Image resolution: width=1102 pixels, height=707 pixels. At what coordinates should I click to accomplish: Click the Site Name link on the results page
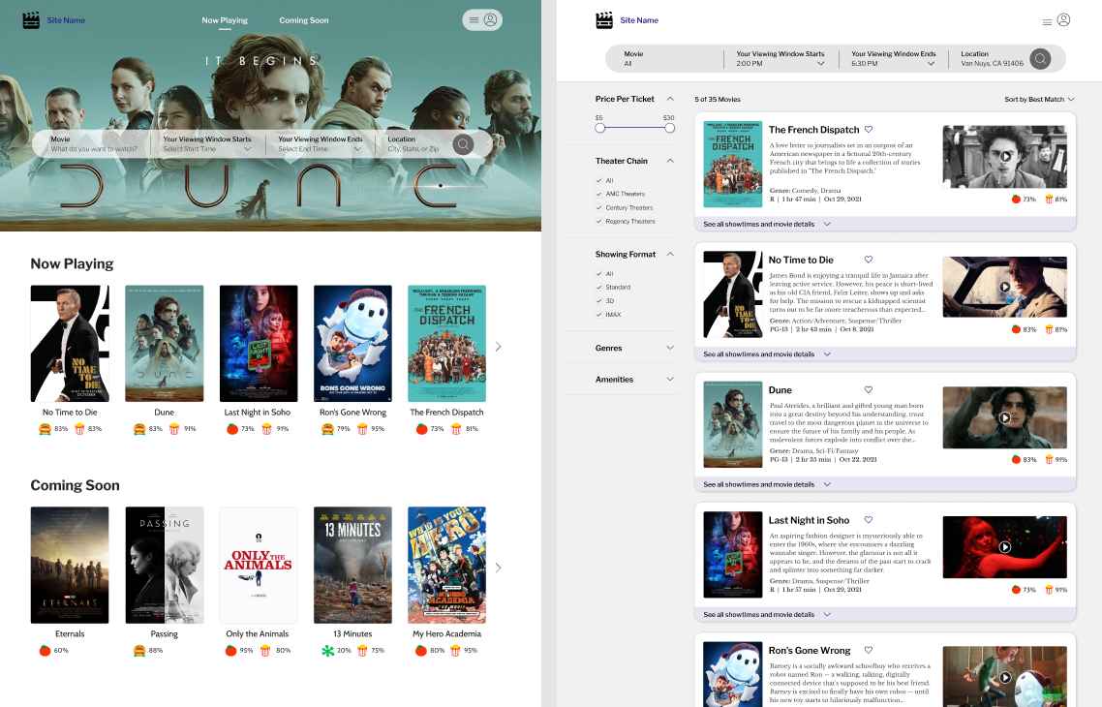(639, 20)
